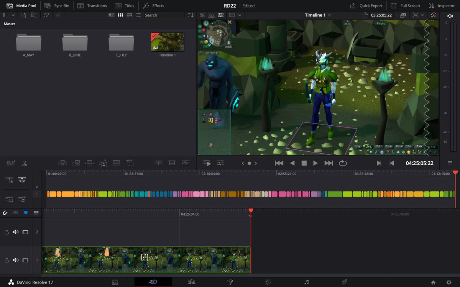Image resolution: width=460 pixels, height=287 pixels.
Task: Select the Split Clip scissors tool
Action: 25,163
